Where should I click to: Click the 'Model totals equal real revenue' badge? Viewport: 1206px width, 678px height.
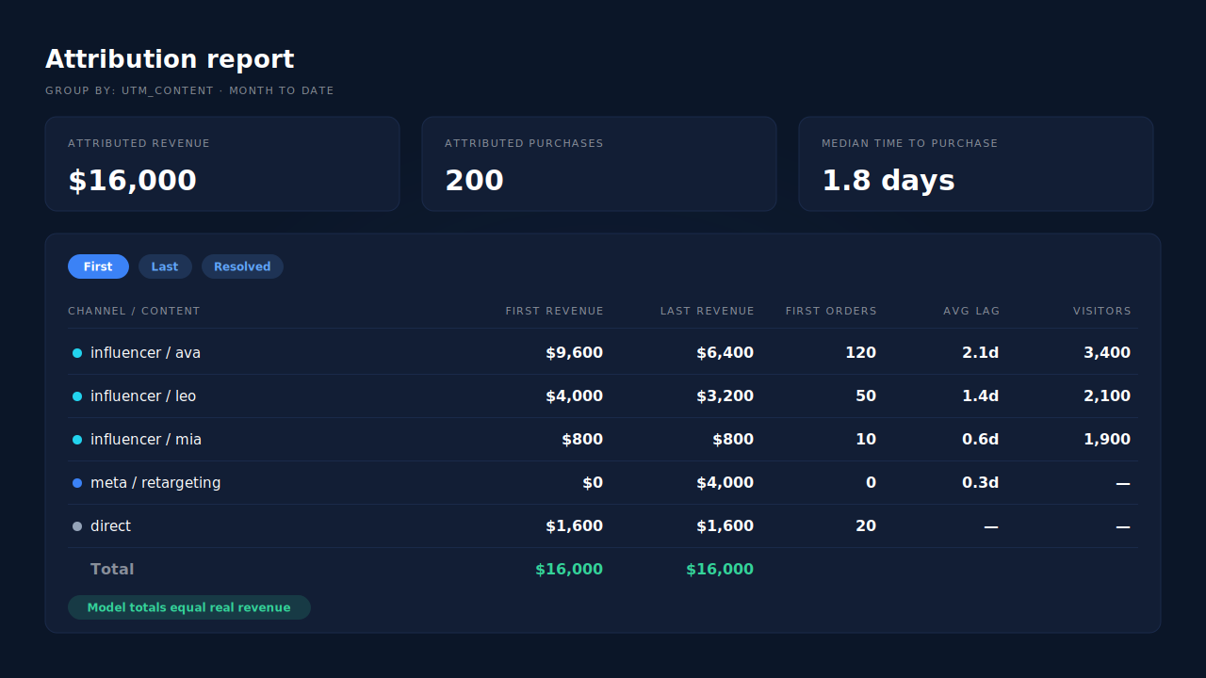[189, 607]
